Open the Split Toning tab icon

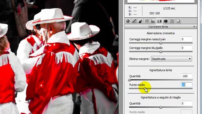pos(153,21)
